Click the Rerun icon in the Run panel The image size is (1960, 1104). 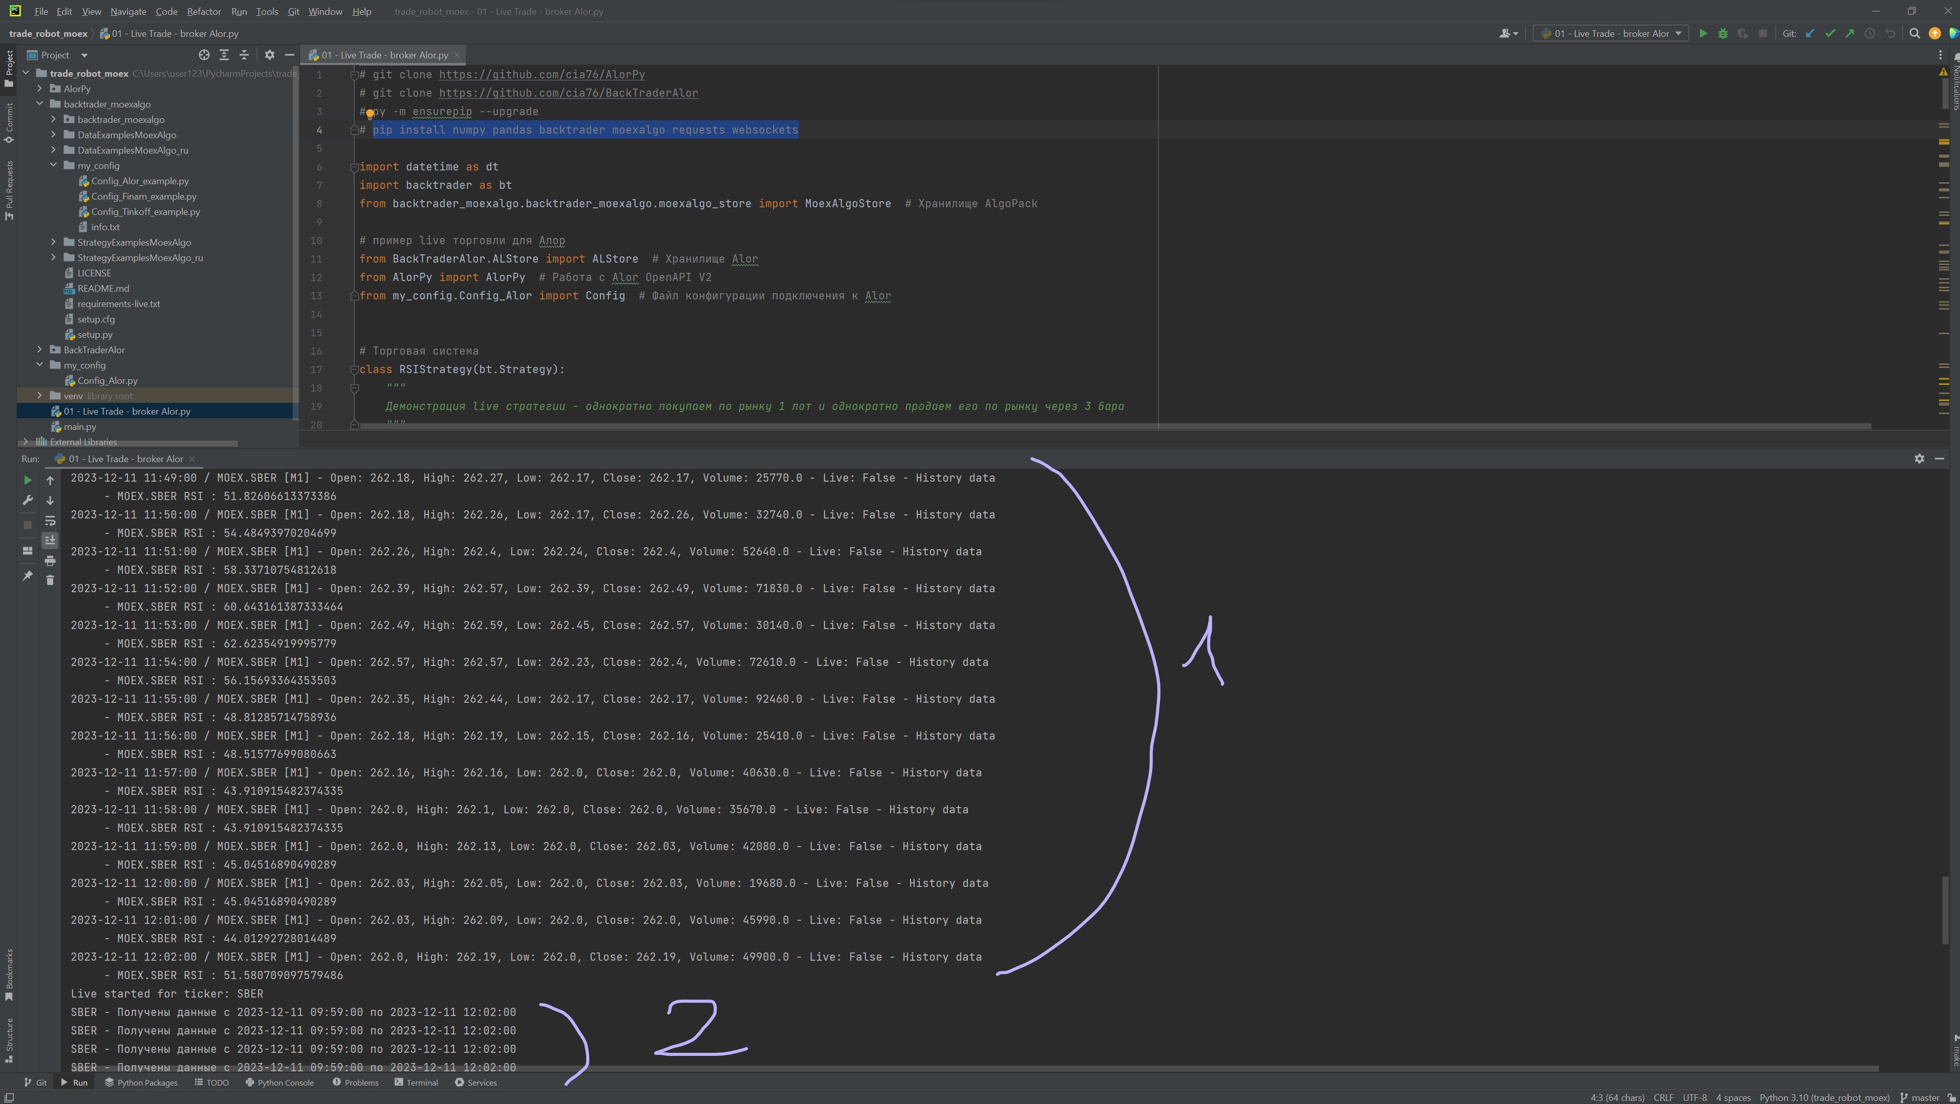pos(28,480)
